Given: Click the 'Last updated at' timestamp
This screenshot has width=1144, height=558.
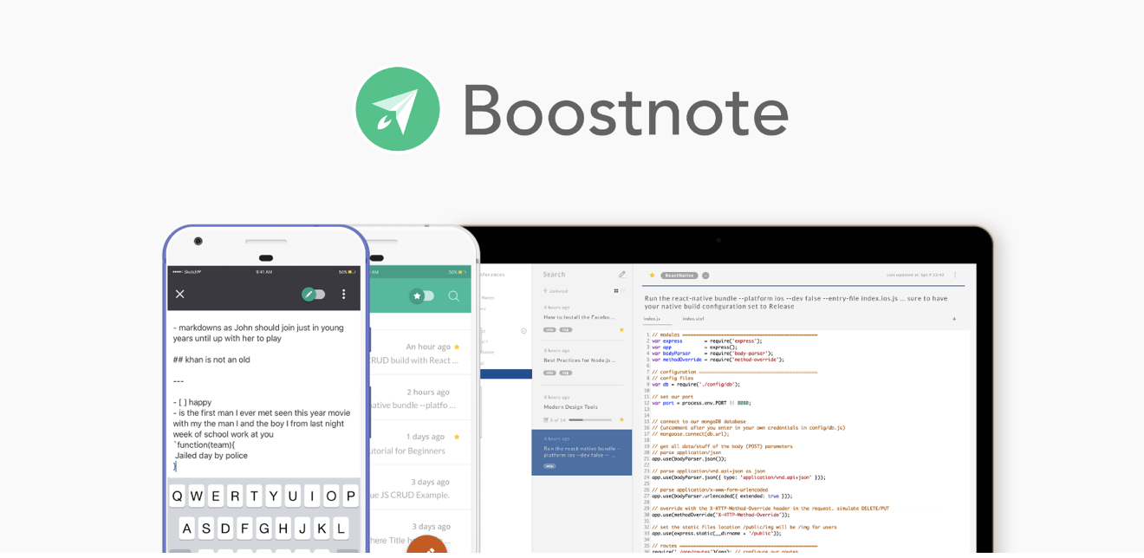Looking at the screenshot, I should pos(915,276).
